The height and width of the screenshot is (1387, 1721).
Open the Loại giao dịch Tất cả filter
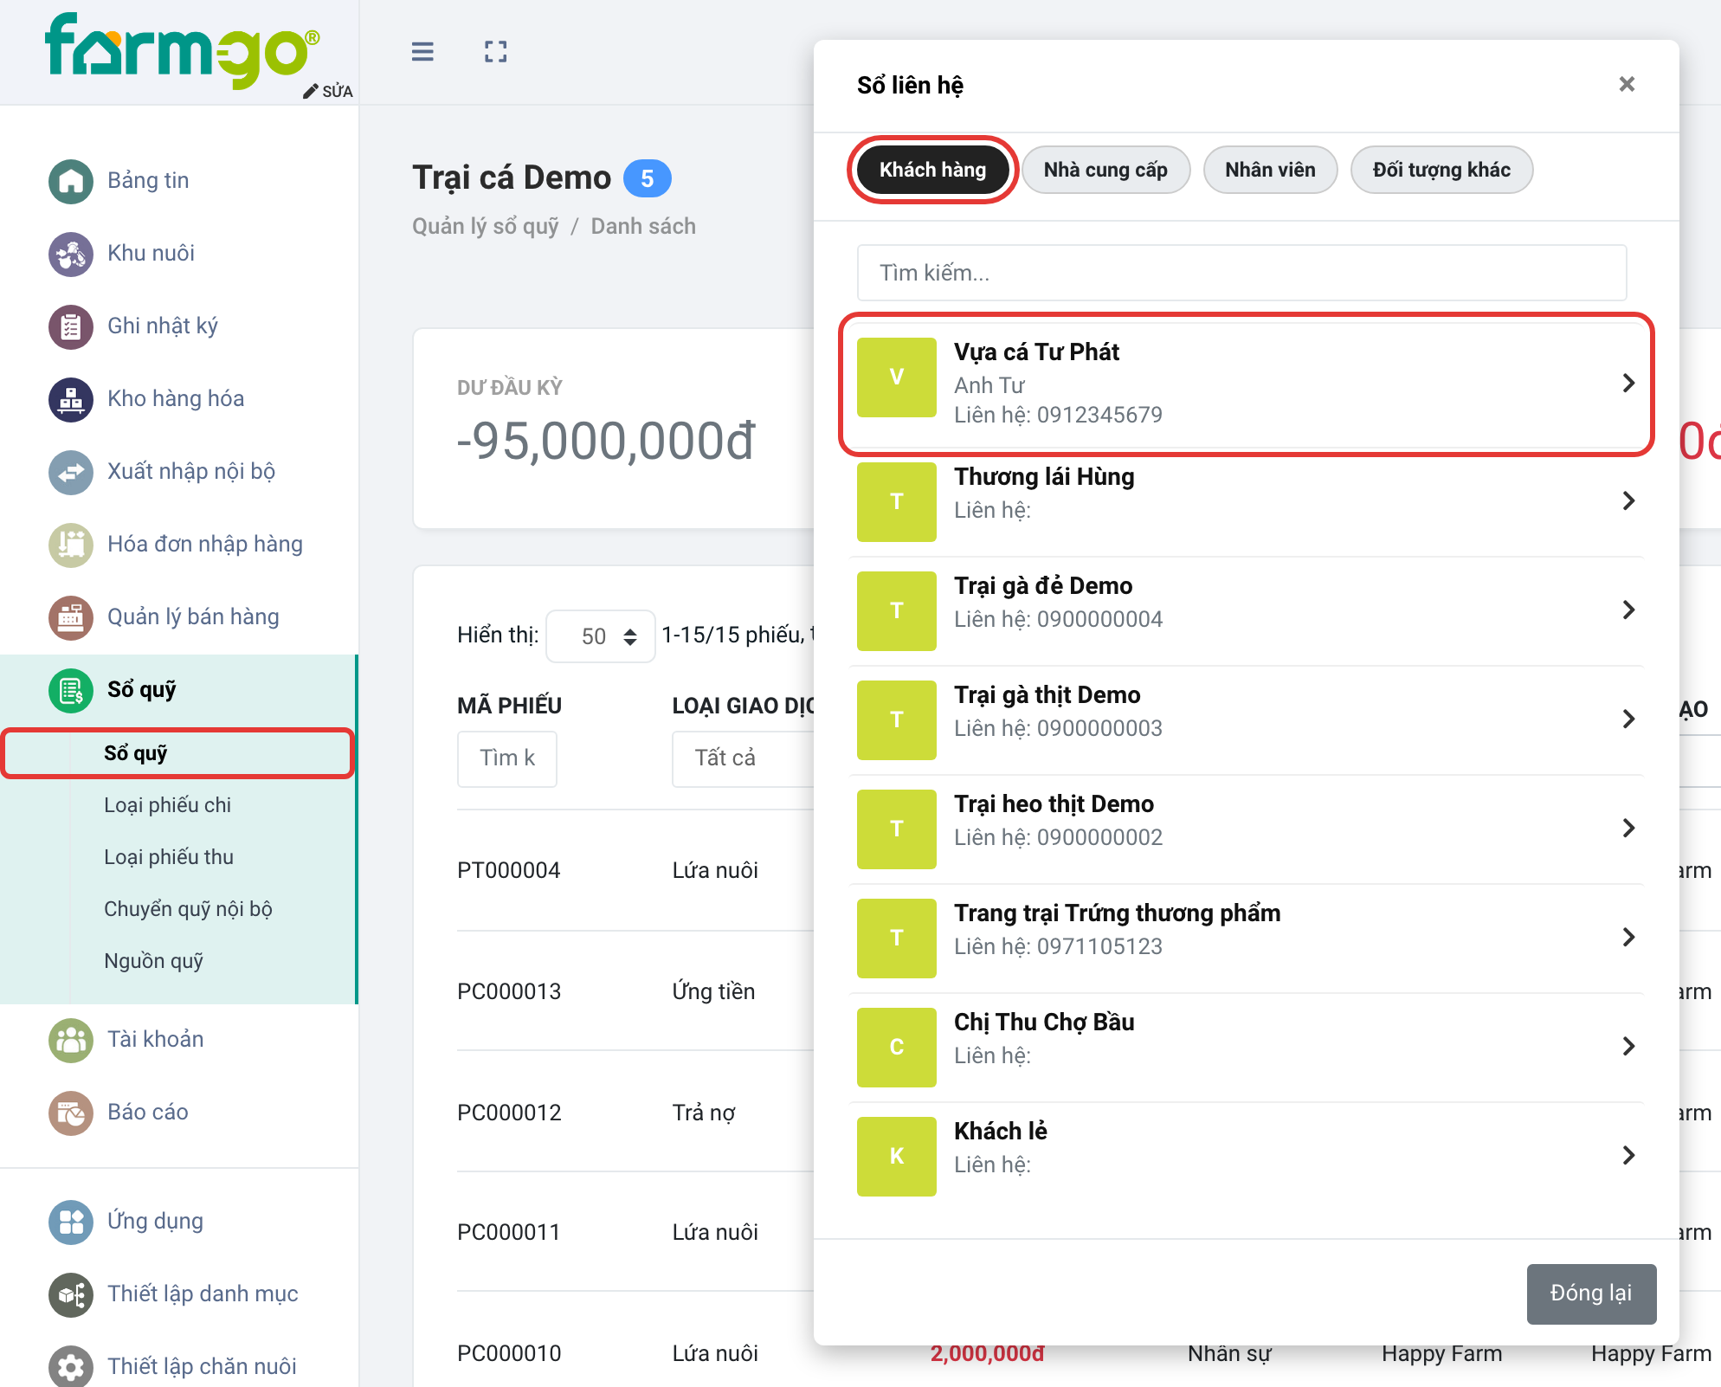coord(744,758)
